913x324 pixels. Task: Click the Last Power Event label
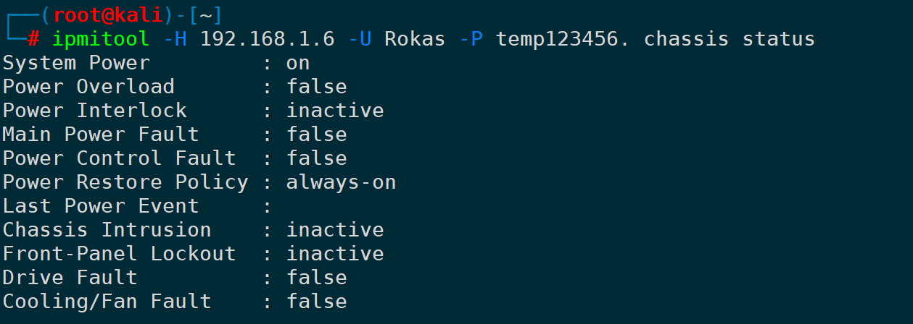(x=101, y=206)
